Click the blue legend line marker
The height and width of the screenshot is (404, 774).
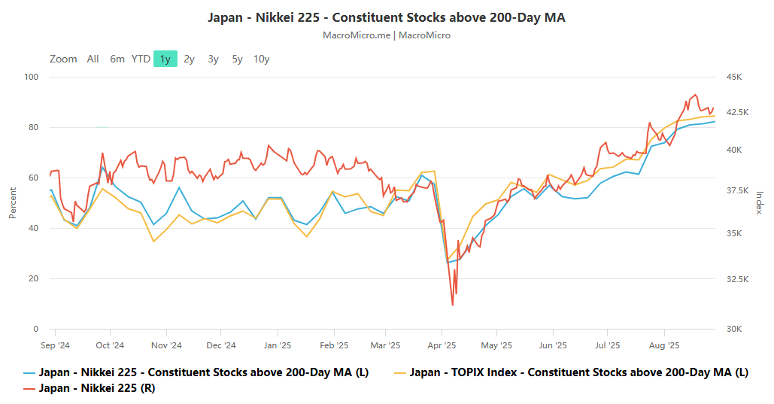click(x=29, y=372)
